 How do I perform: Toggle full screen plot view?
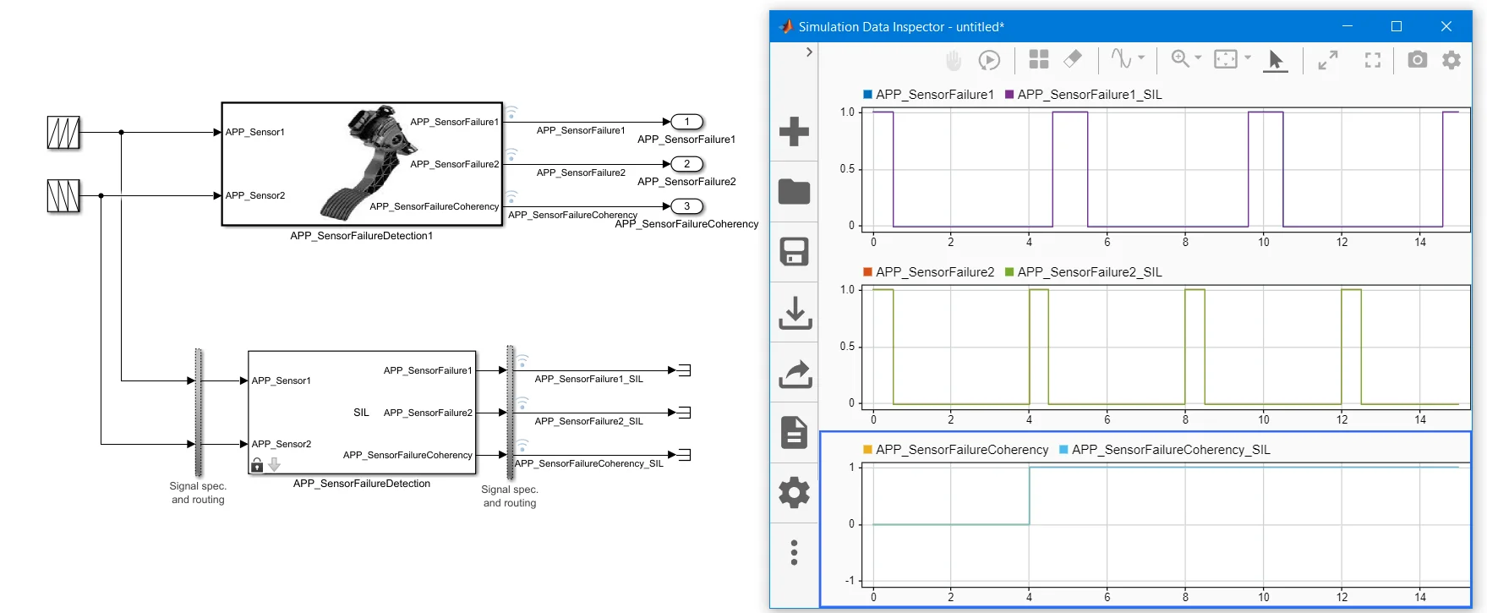pyautogui.click(x=1373, y=60)
